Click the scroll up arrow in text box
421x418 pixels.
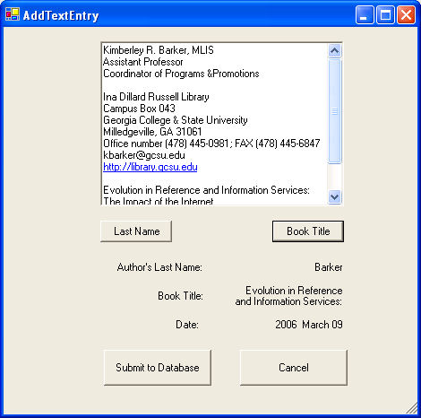tap(334, 51)
